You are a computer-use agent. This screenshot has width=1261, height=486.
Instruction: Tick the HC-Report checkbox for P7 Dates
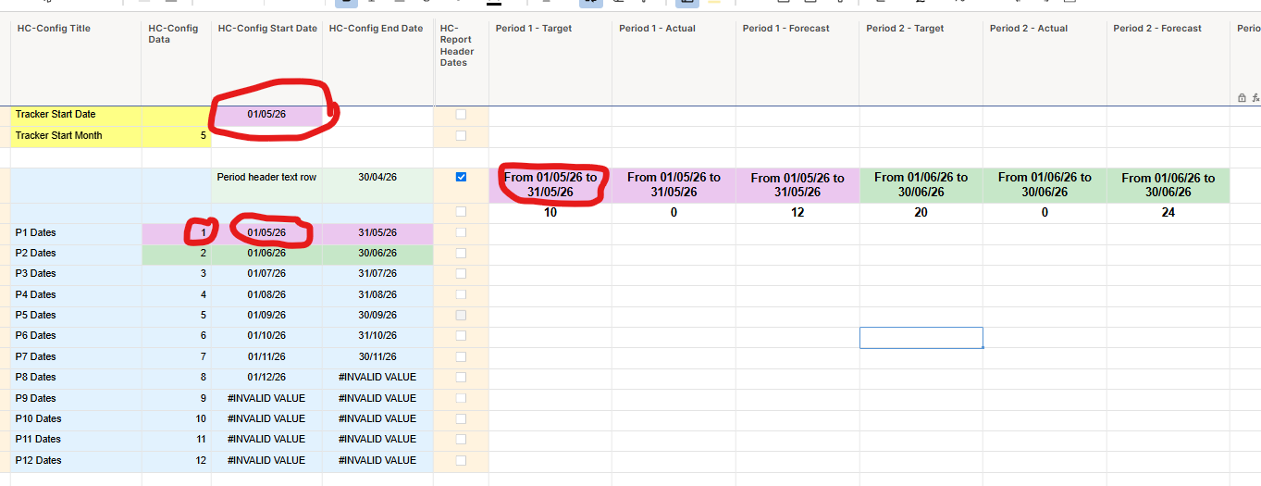tap(461, 356)
